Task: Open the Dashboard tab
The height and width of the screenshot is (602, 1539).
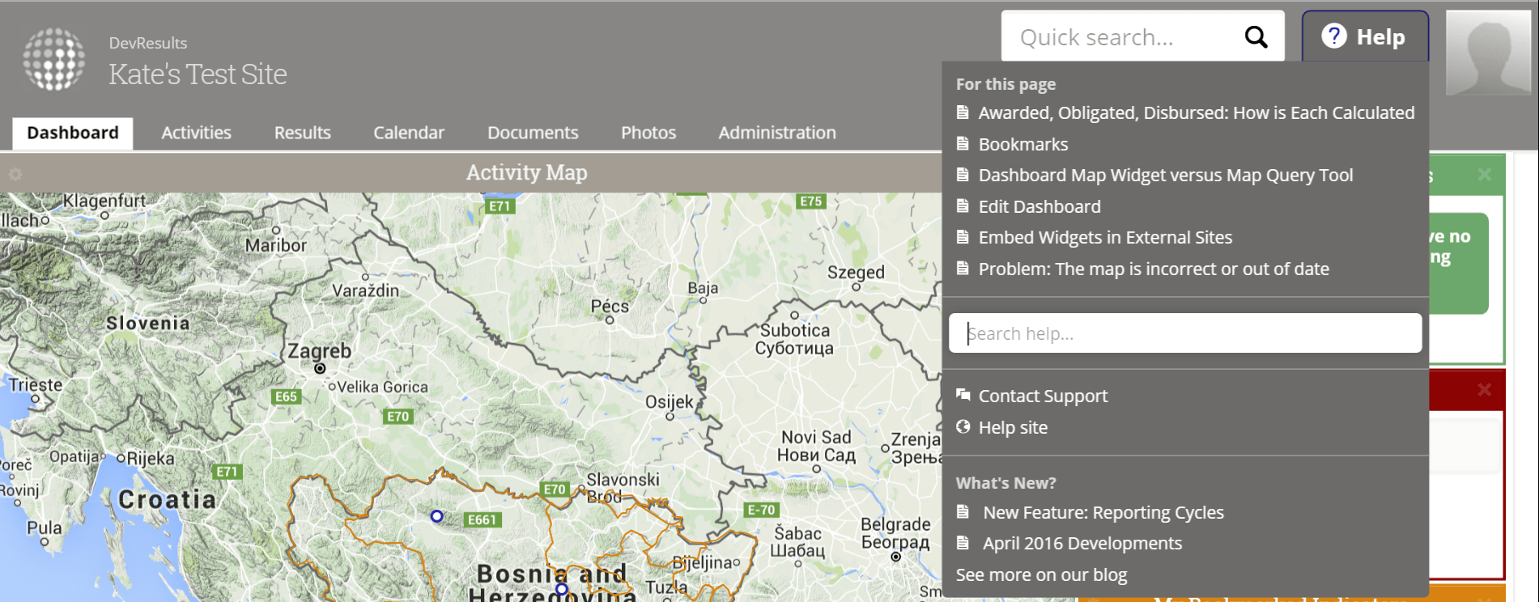Action: click(x=73, y=133)
